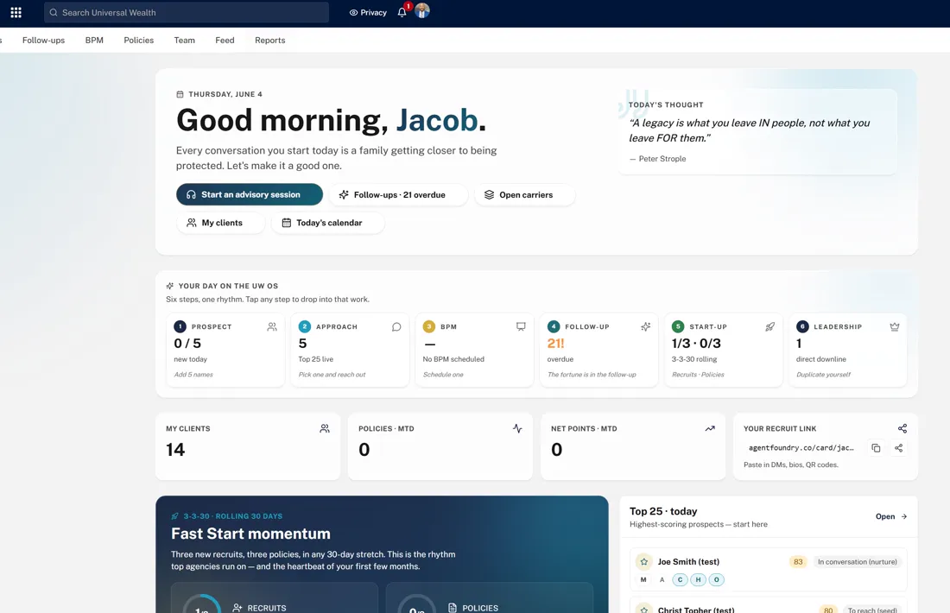The width and height of the screenshot is (950, 613).
Task: Click share icon beside Your Recruit Link heading
Action: pyautogui.click(x=902, y=428)
